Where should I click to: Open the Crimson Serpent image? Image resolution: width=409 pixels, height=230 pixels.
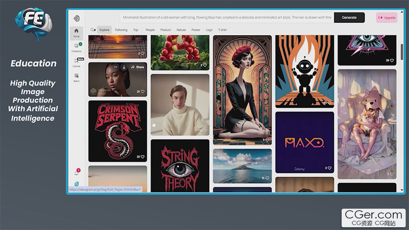(x=118, y=131)
